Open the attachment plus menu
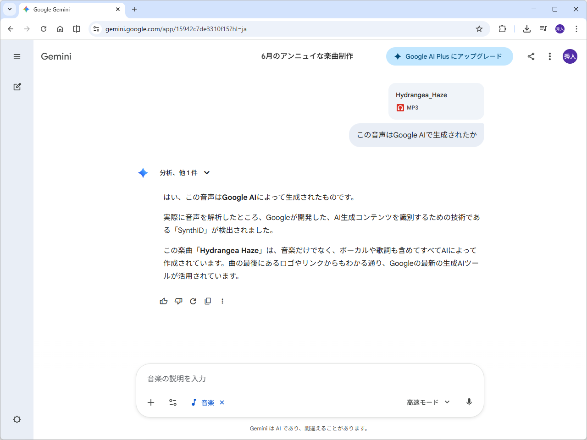587x440 pixels. 151,402
